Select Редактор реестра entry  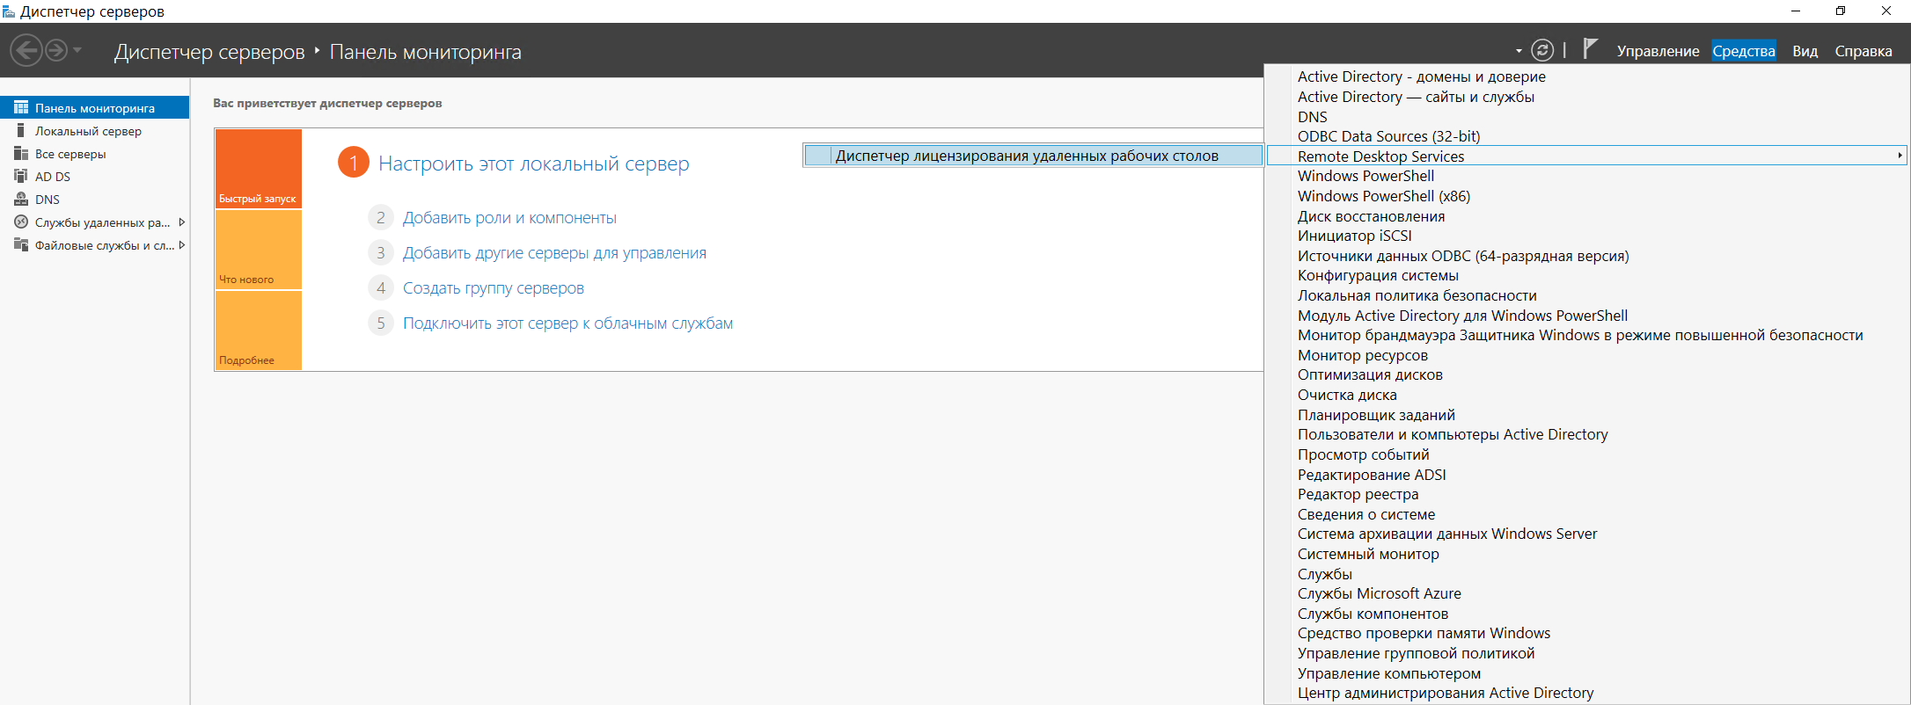coord(1358,494)
